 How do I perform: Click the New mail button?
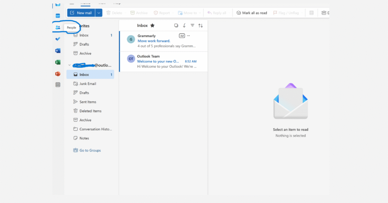click(81, 13)
